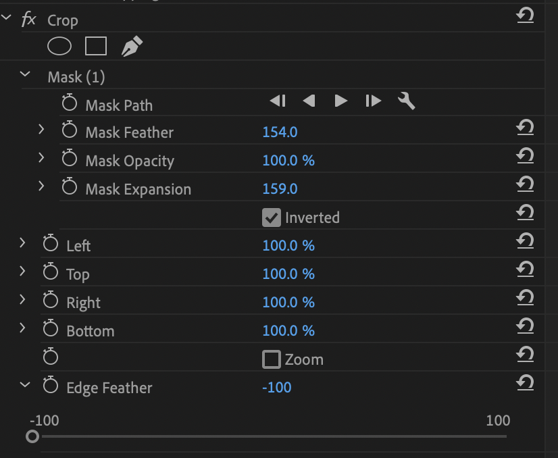Toggle animation stopwatch for Zoom

[x=51, y=357]
